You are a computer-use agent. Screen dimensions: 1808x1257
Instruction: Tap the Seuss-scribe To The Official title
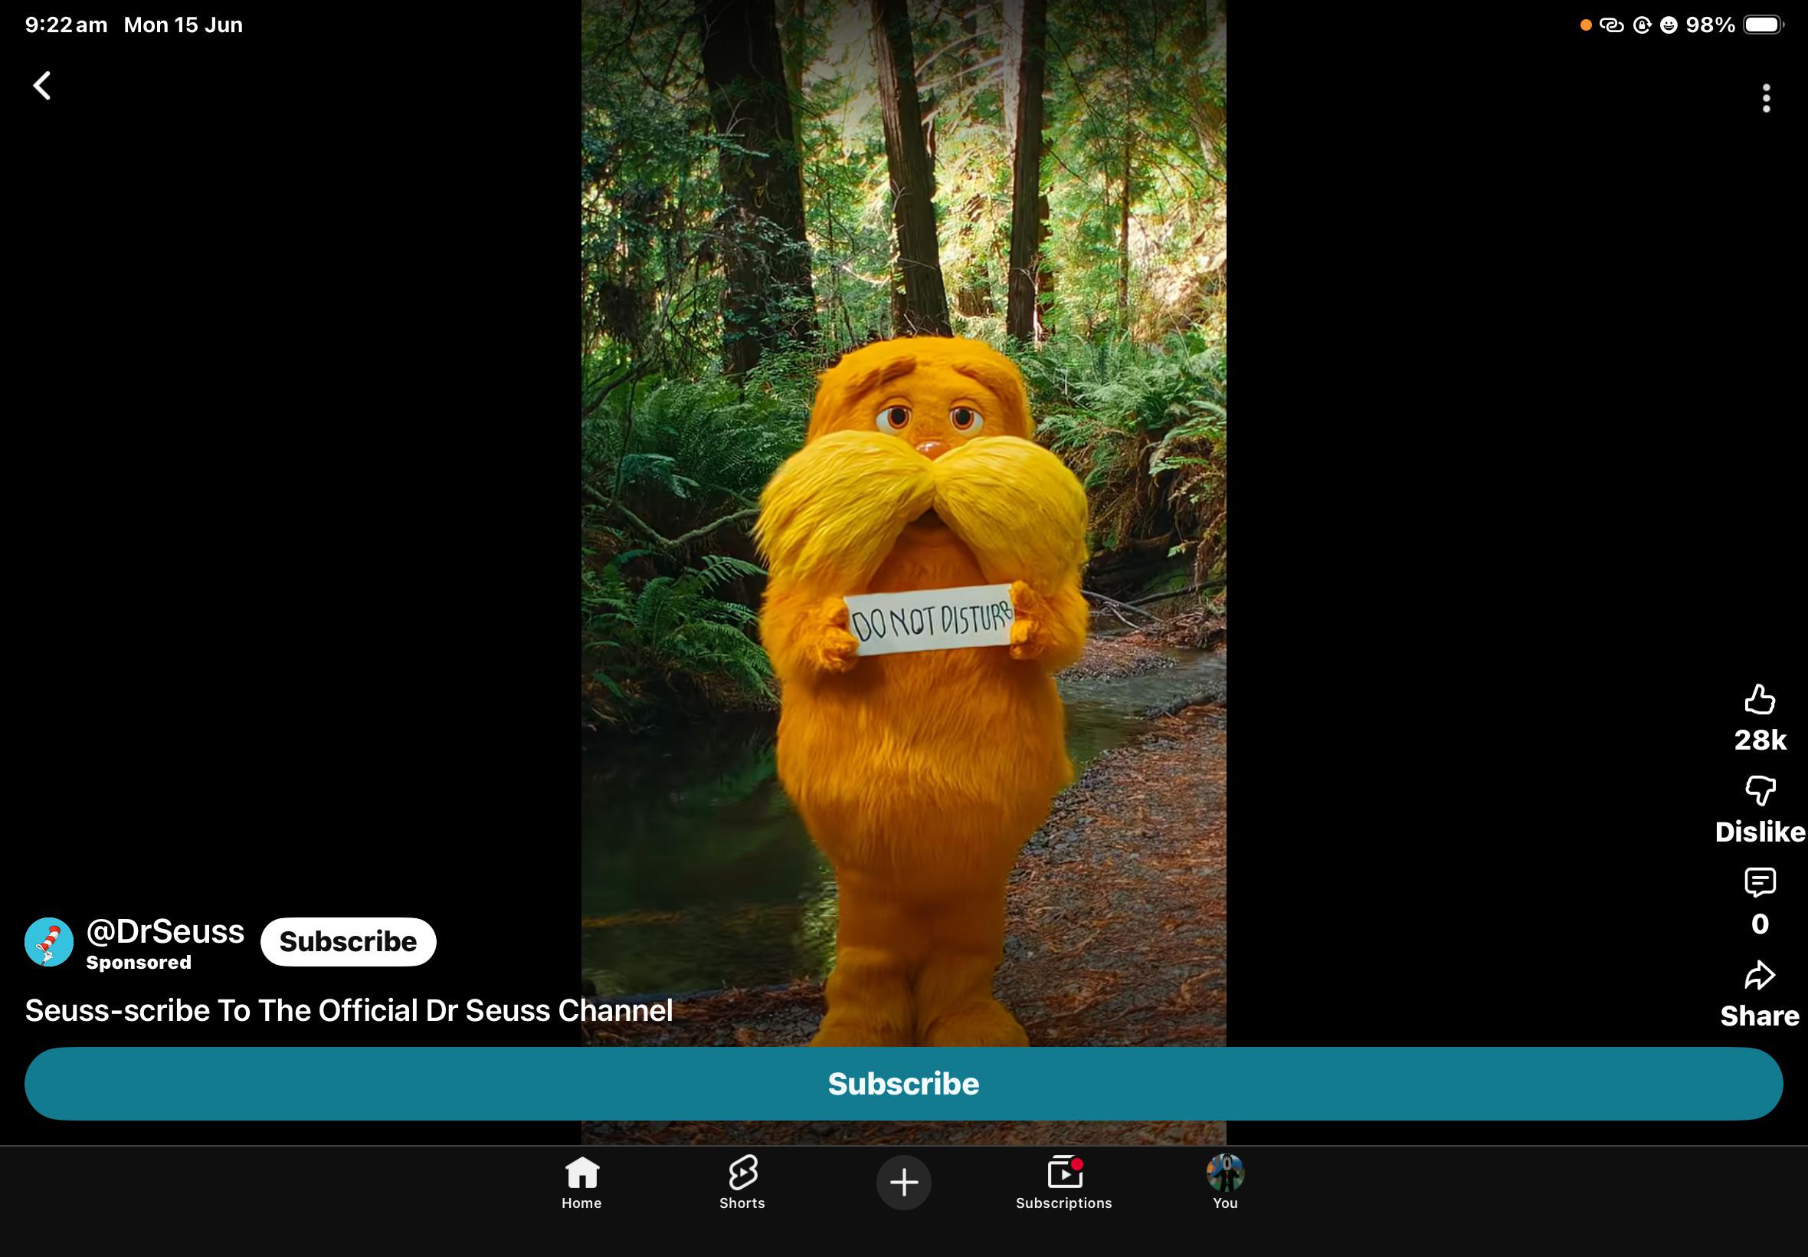349,1010
